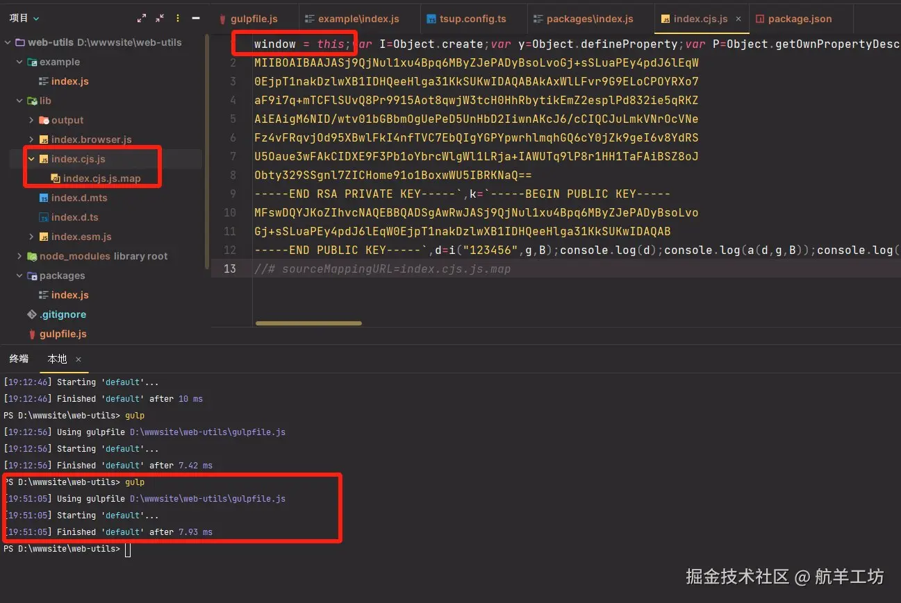The image size is (901, 603).
Task: Close the 本地 terminal tab
Action: 78,359
